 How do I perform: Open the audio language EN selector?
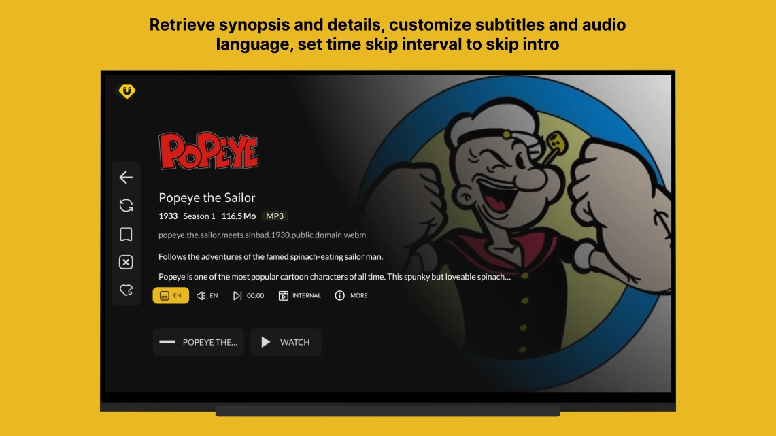[207, 295]
